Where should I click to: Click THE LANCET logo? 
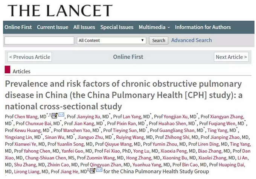click(x=60, y=11)
